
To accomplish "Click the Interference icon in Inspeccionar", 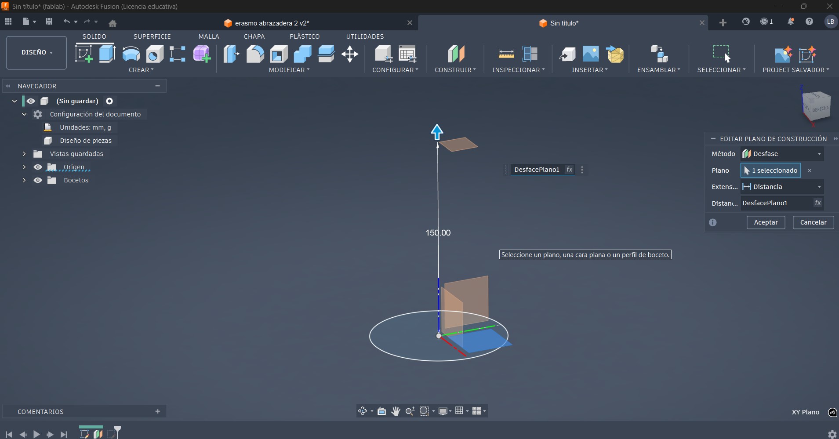I will click(530, 54).
